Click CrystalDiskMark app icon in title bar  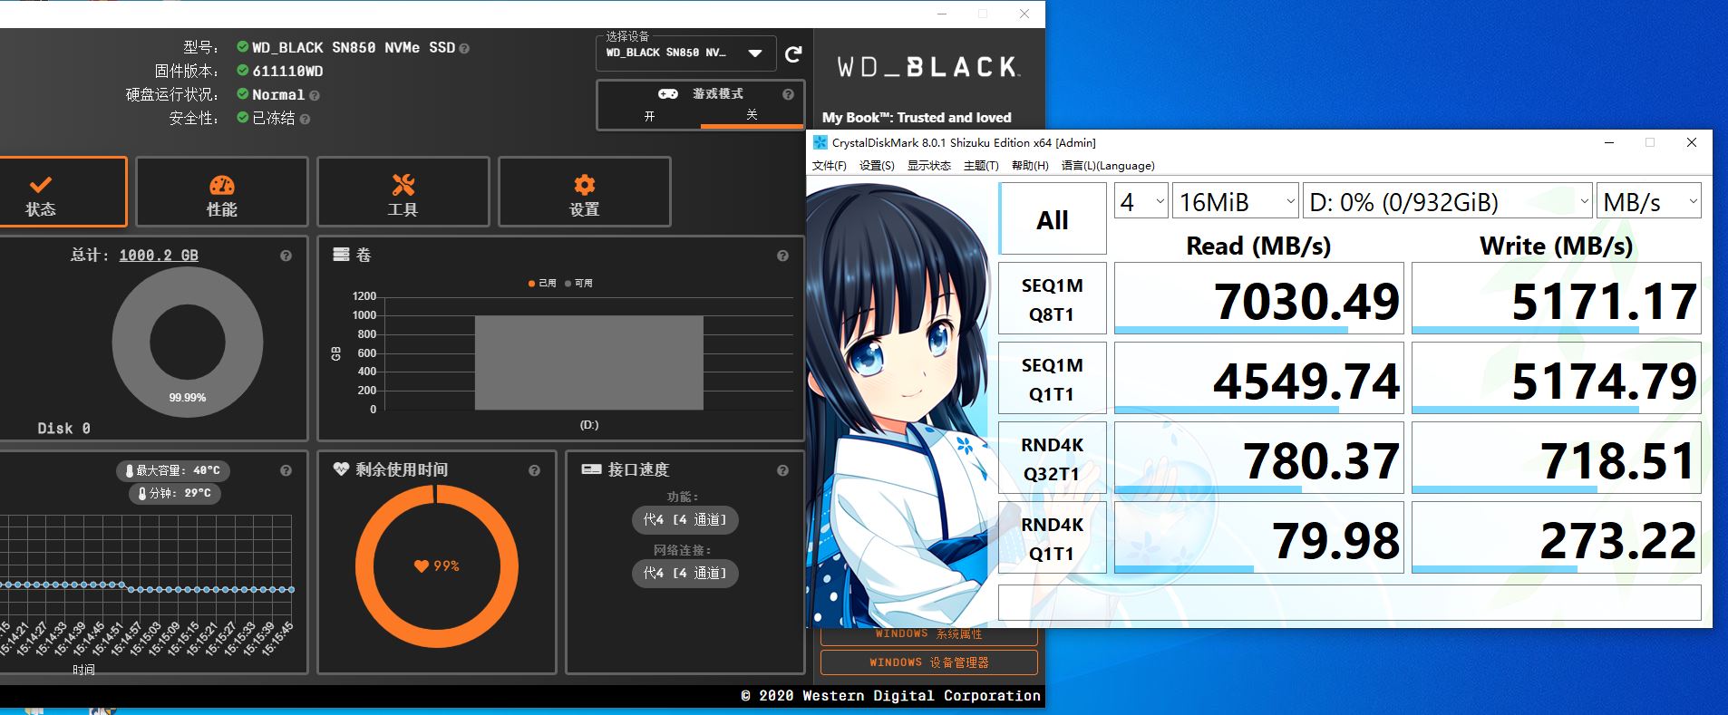820,142
